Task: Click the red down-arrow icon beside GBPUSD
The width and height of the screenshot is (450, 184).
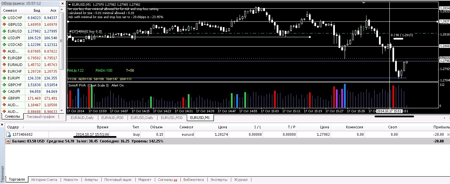Action: click(4, 24)
